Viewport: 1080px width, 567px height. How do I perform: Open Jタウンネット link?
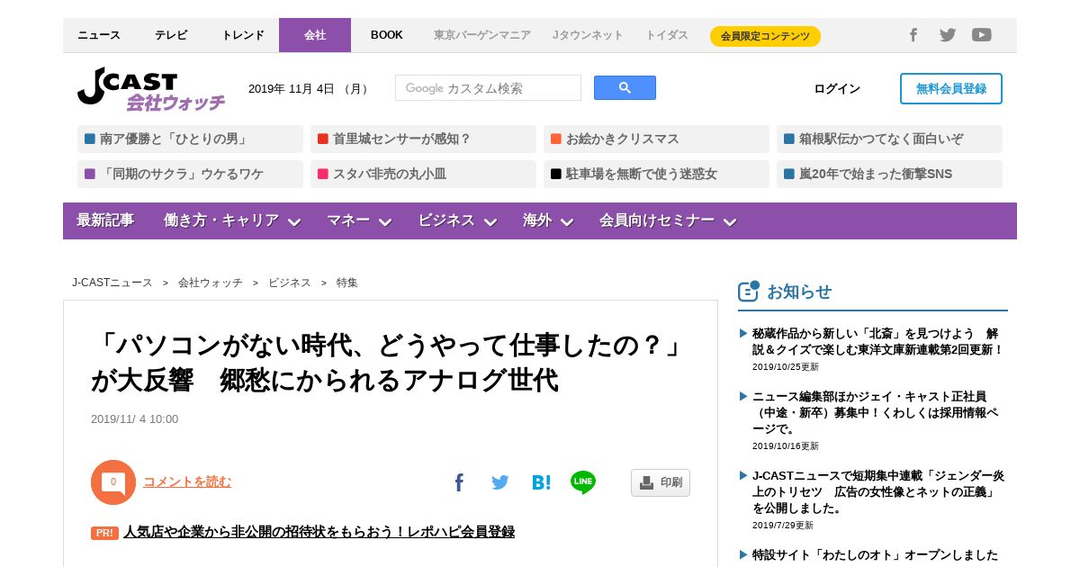coord(588,35)
